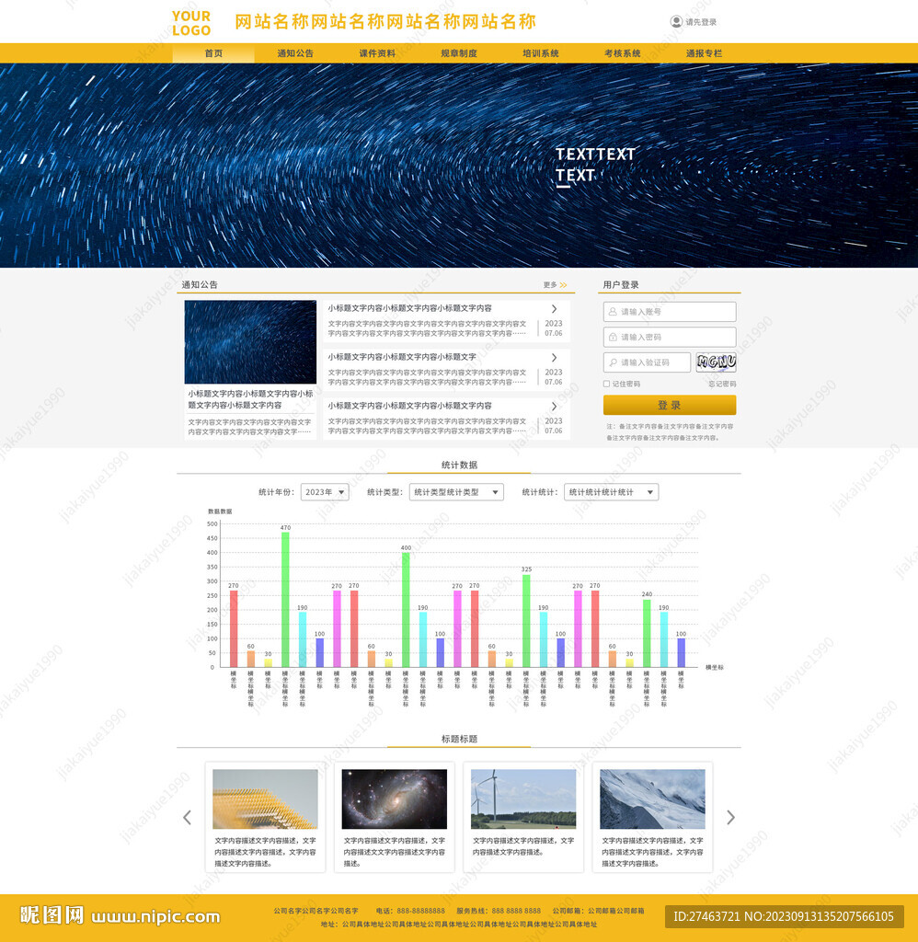Open the first news title link
Screen dimensions: 918x942
[409, 308]
